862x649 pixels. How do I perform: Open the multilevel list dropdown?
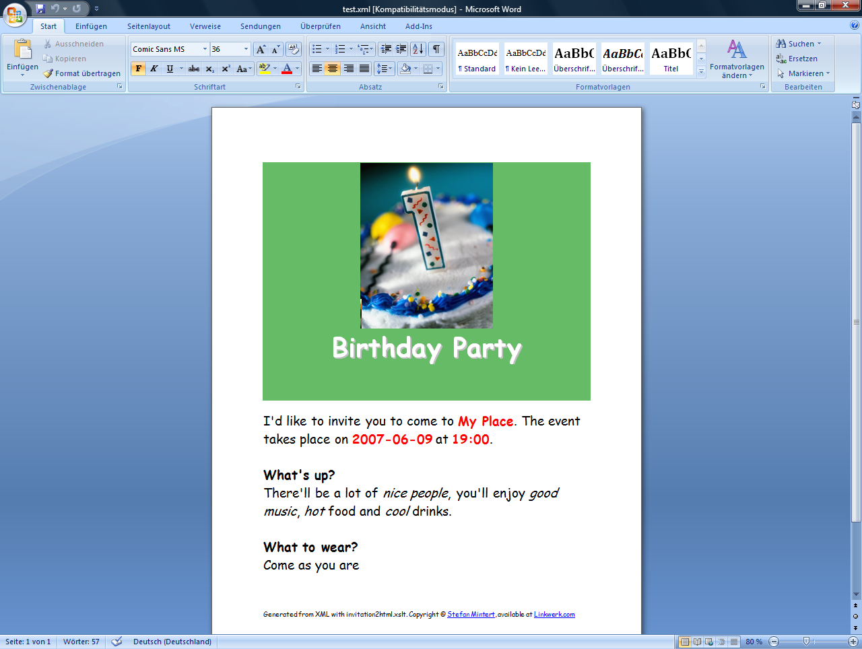coord(366,49)
